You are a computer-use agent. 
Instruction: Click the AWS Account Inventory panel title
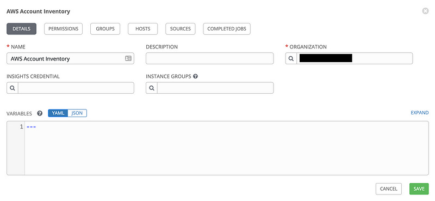tap(38, 11)
